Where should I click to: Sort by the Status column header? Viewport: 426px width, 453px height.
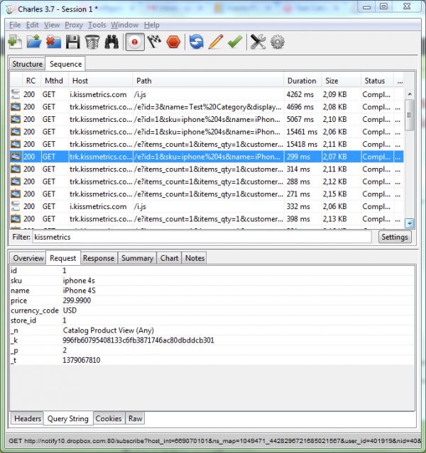coord(377,81)
